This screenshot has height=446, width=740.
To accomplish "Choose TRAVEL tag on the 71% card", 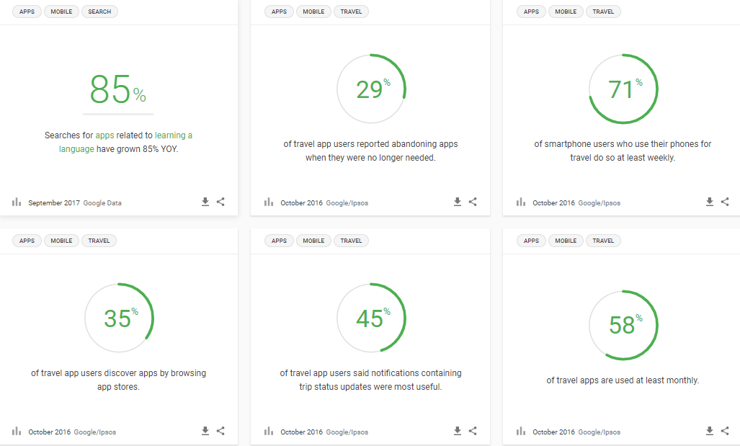I will 603,12.
